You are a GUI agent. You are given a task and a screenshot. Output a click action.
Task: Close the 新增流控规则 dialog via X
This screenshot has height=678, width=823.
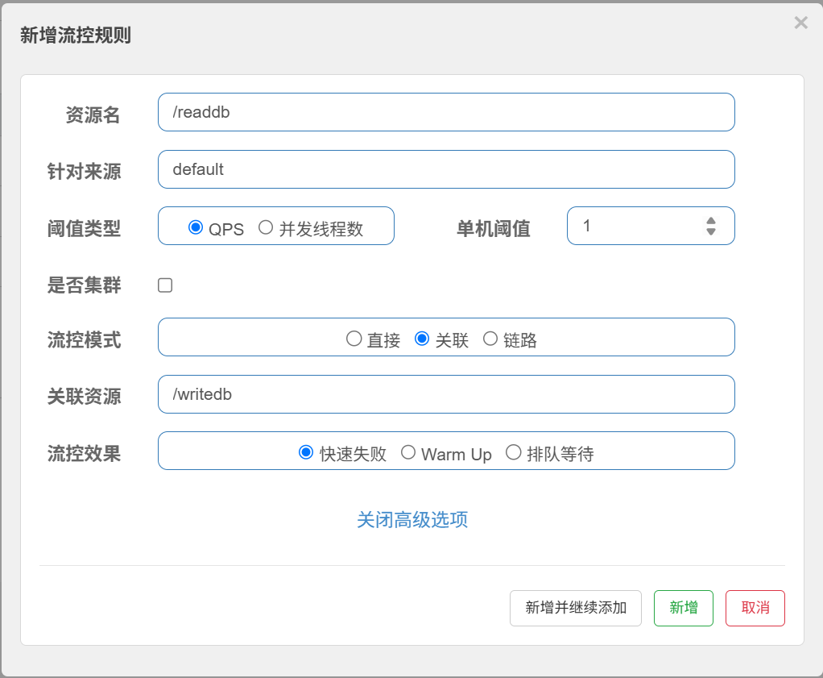800,23
